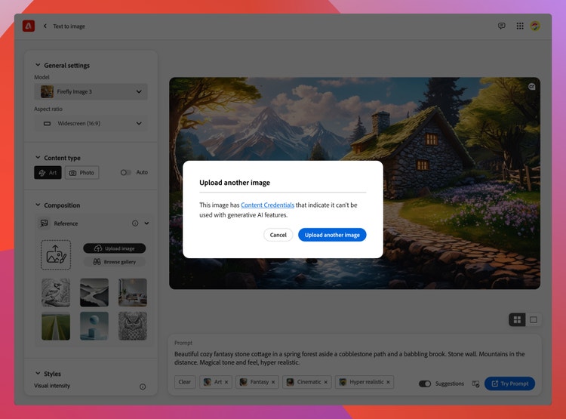Collapse the General settings section
This screenshot has height=419, width=566.
point(38,65)
